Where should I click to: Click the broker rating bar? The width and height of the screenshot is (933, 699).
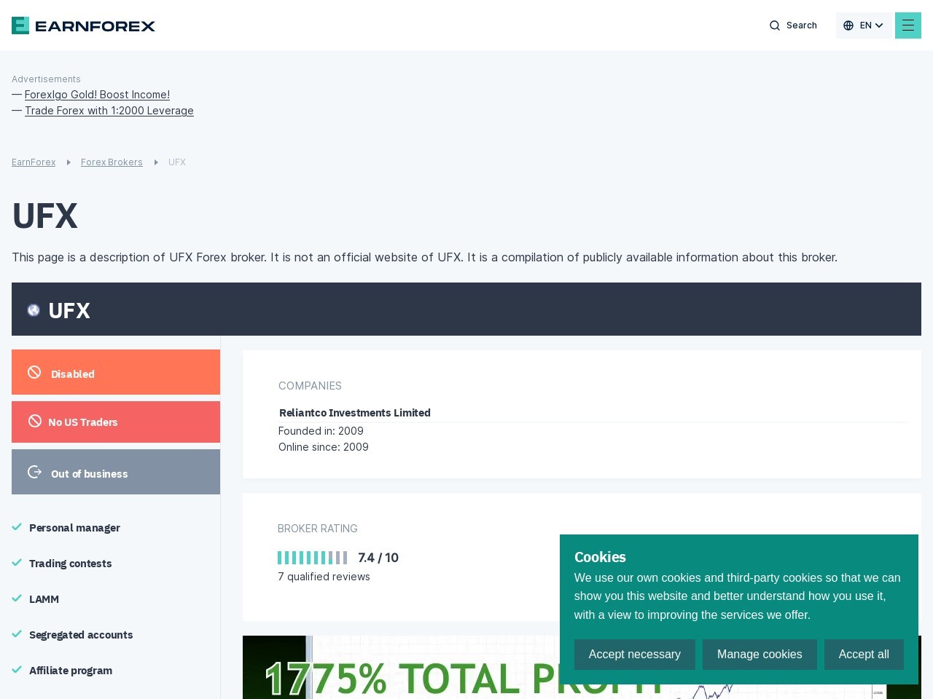312,558
